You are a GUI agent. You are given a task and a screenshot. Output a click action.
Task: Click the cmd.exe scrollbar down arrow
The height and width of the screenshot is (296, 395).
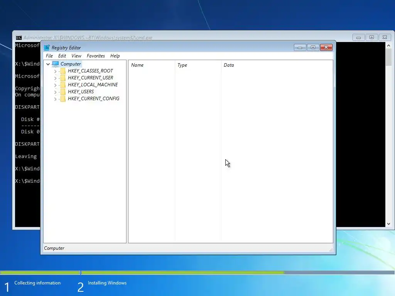point(388,224)
